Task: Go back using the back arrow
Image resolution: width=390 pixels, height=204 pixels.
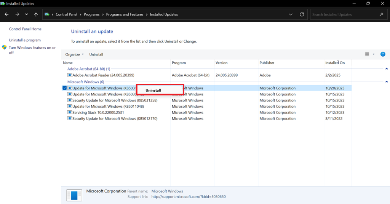Action: [7, 14]
